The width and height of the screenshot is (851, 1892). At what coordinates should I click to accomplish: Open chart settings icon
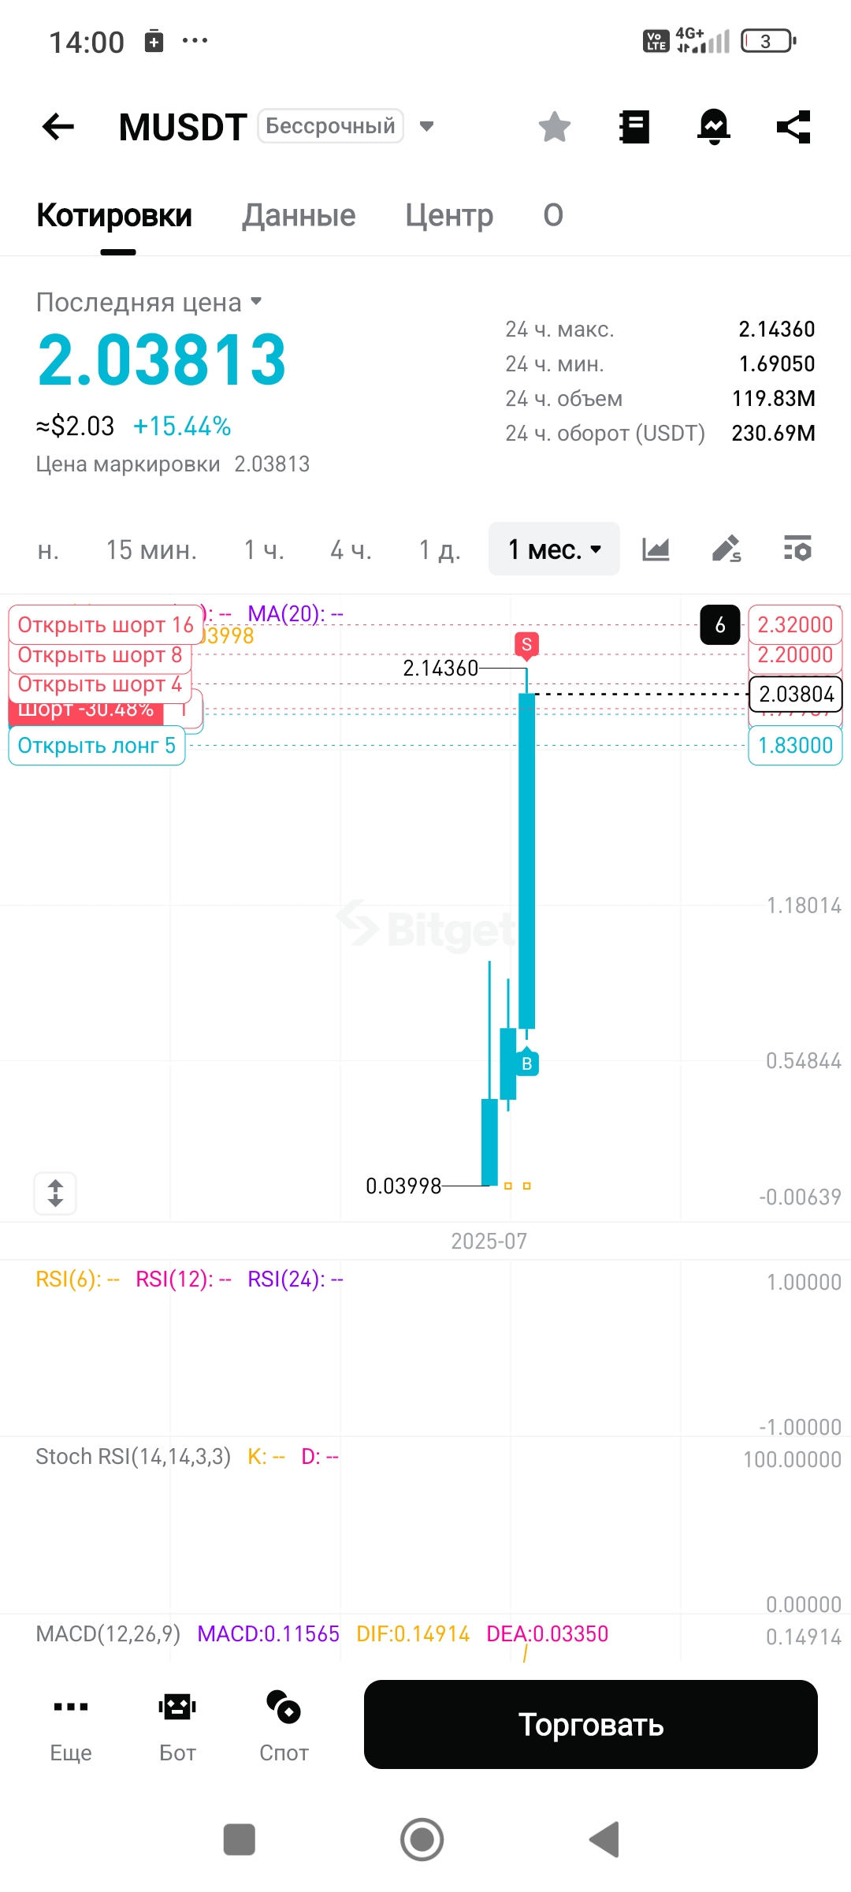(797, 549)
